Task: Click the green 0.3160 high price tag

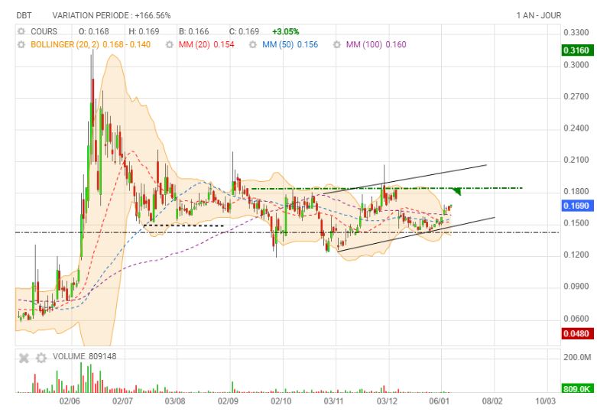Action: (x=577, y=50)
